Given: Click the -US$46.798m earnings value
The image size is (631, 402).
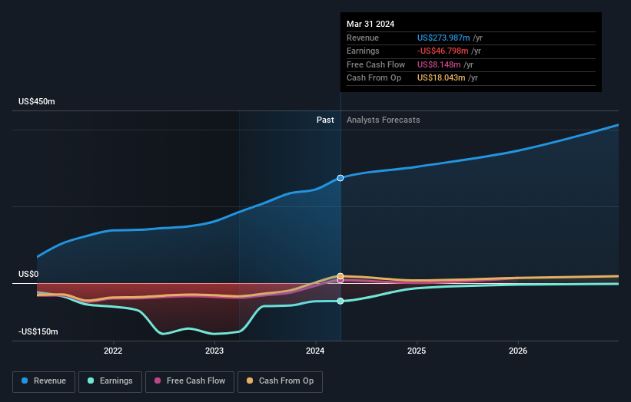Looking at the screenshot, I should pyautogui.click(x=443, y=51).
